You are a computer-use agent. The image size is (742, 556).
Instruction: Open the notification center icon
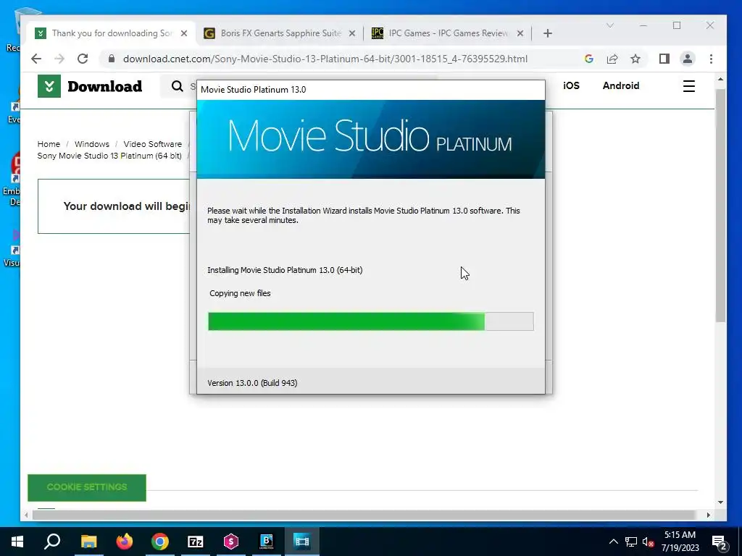click(x=720, y=542)
